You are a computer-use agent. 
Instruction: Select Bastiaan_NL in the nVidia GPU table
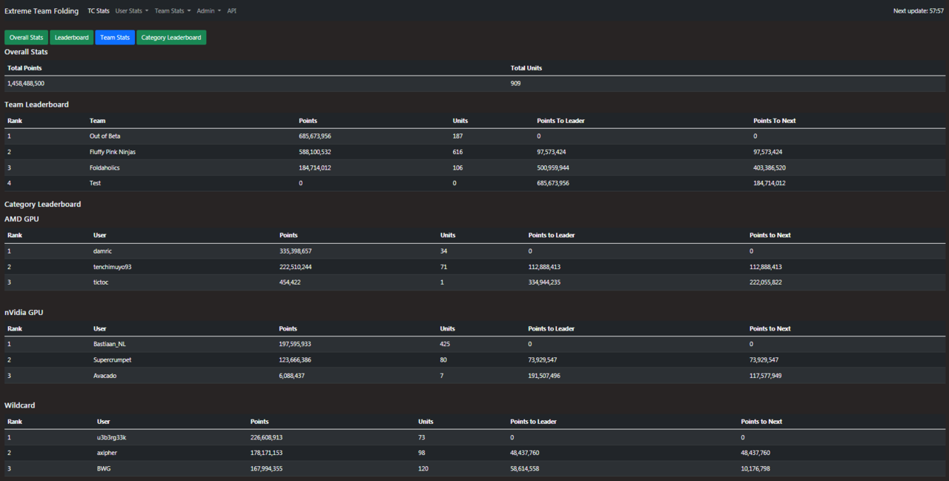pyautogui.click(x=109, y=345)
